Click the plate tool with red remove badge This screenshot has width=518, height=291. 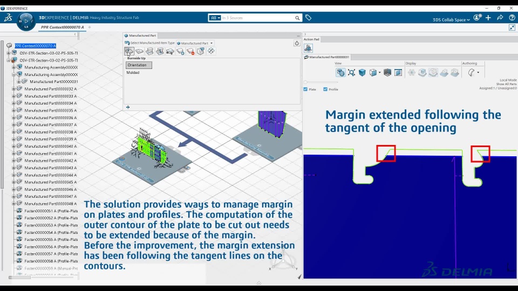pyautogui.click(x=190, y=51)
